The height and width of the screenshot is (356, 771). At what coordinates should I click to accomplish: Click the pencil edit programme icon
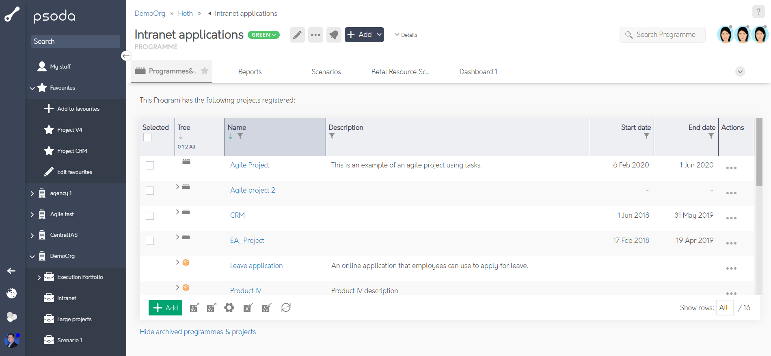297,35
